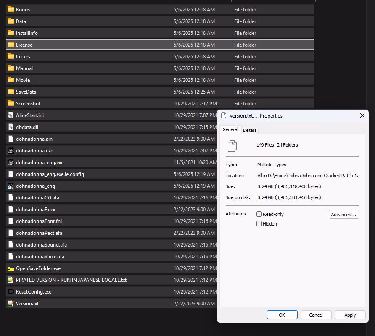Screen dimensions: 375x336
Task: Select the General tab in Properties
Action: click(x=230, y=130)
